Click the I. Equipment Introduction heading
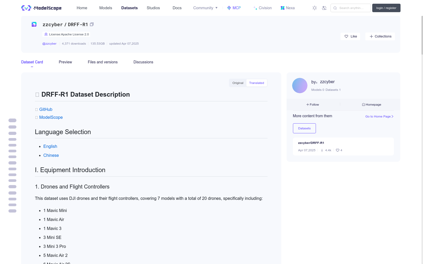Screen dimensions: 423x264 [x=70, y=170]
